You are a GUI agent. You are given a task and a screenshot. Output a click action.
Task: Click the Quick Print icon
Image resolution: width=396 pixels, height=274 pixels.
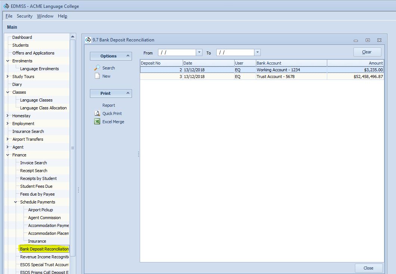coord(97,113)
